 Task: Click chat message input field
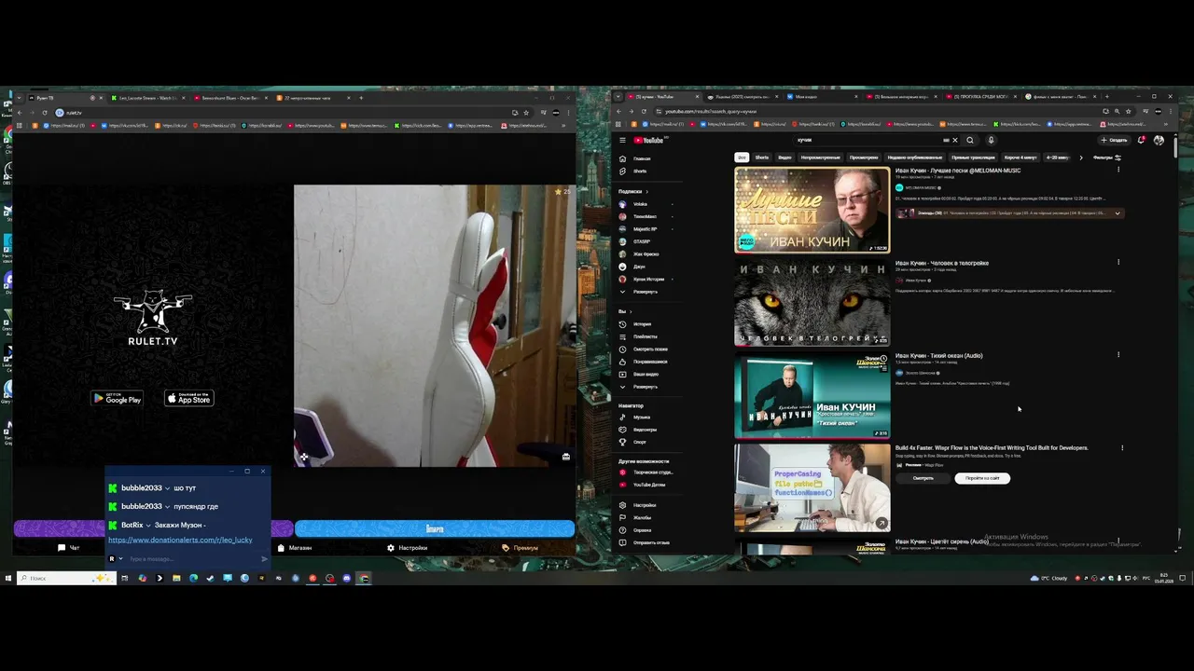(x=193, y=559)
